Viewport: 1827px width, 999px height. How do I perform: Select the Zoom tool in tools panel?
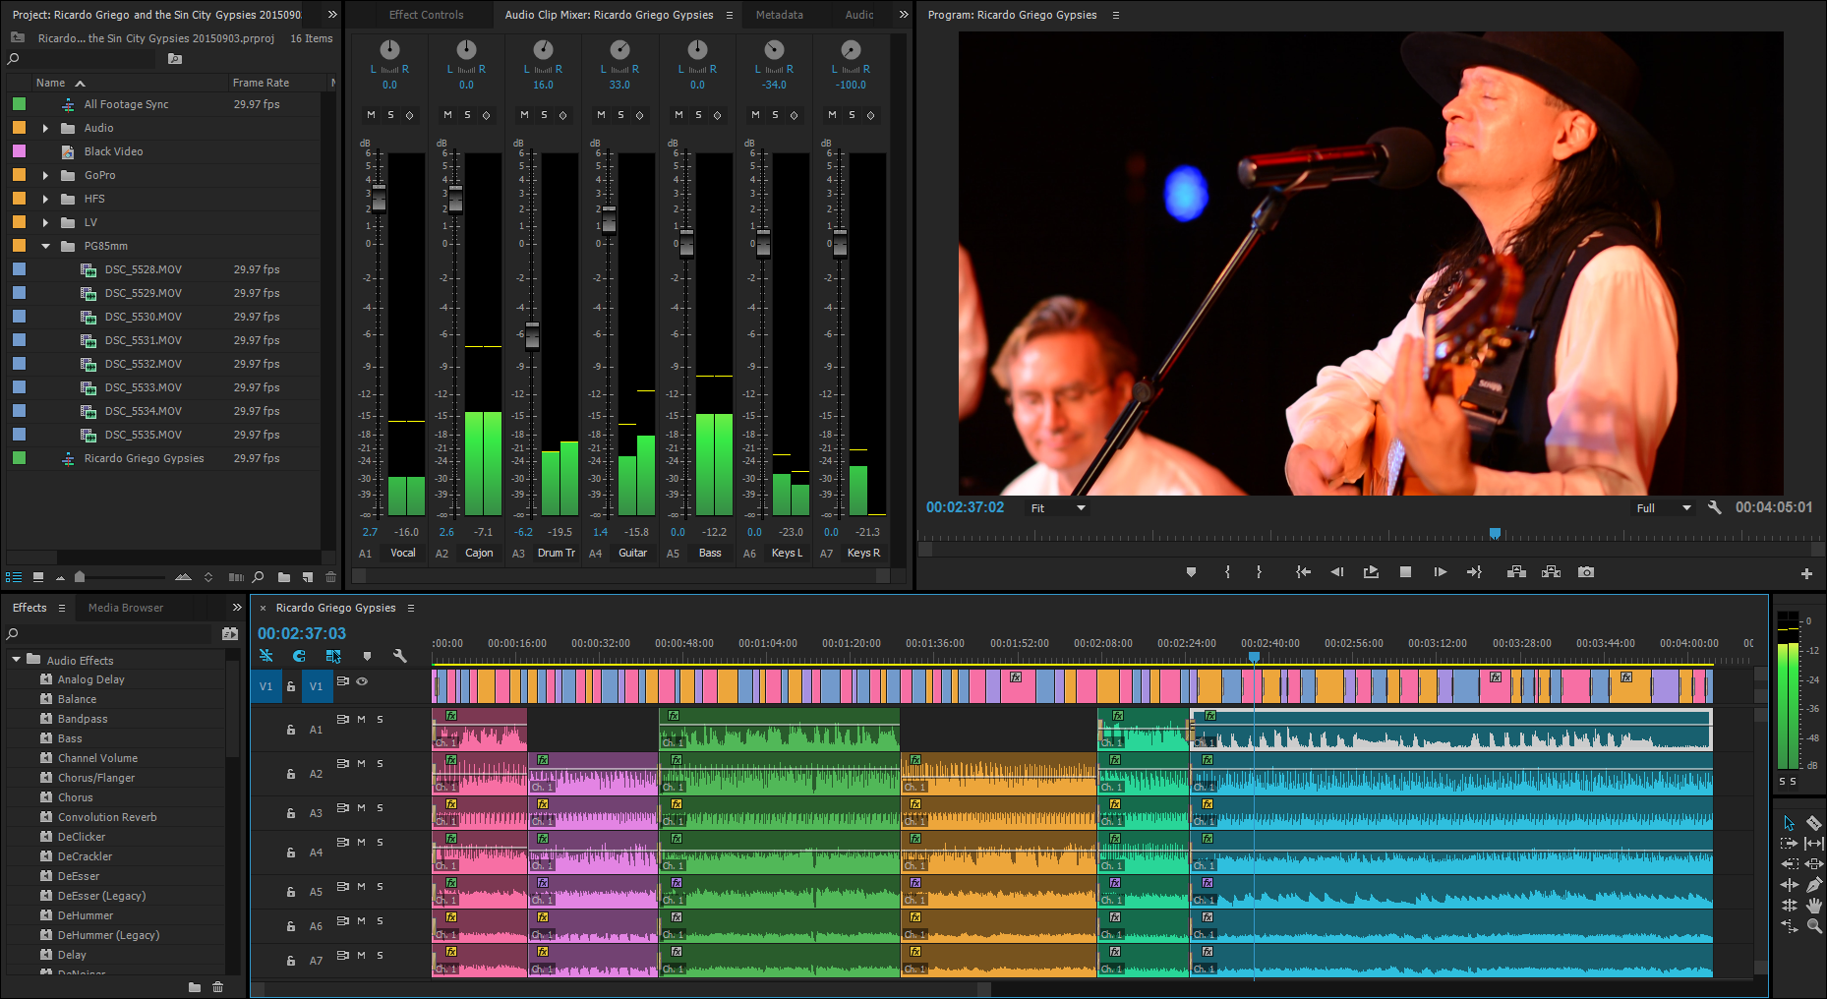pos(1814,925)
